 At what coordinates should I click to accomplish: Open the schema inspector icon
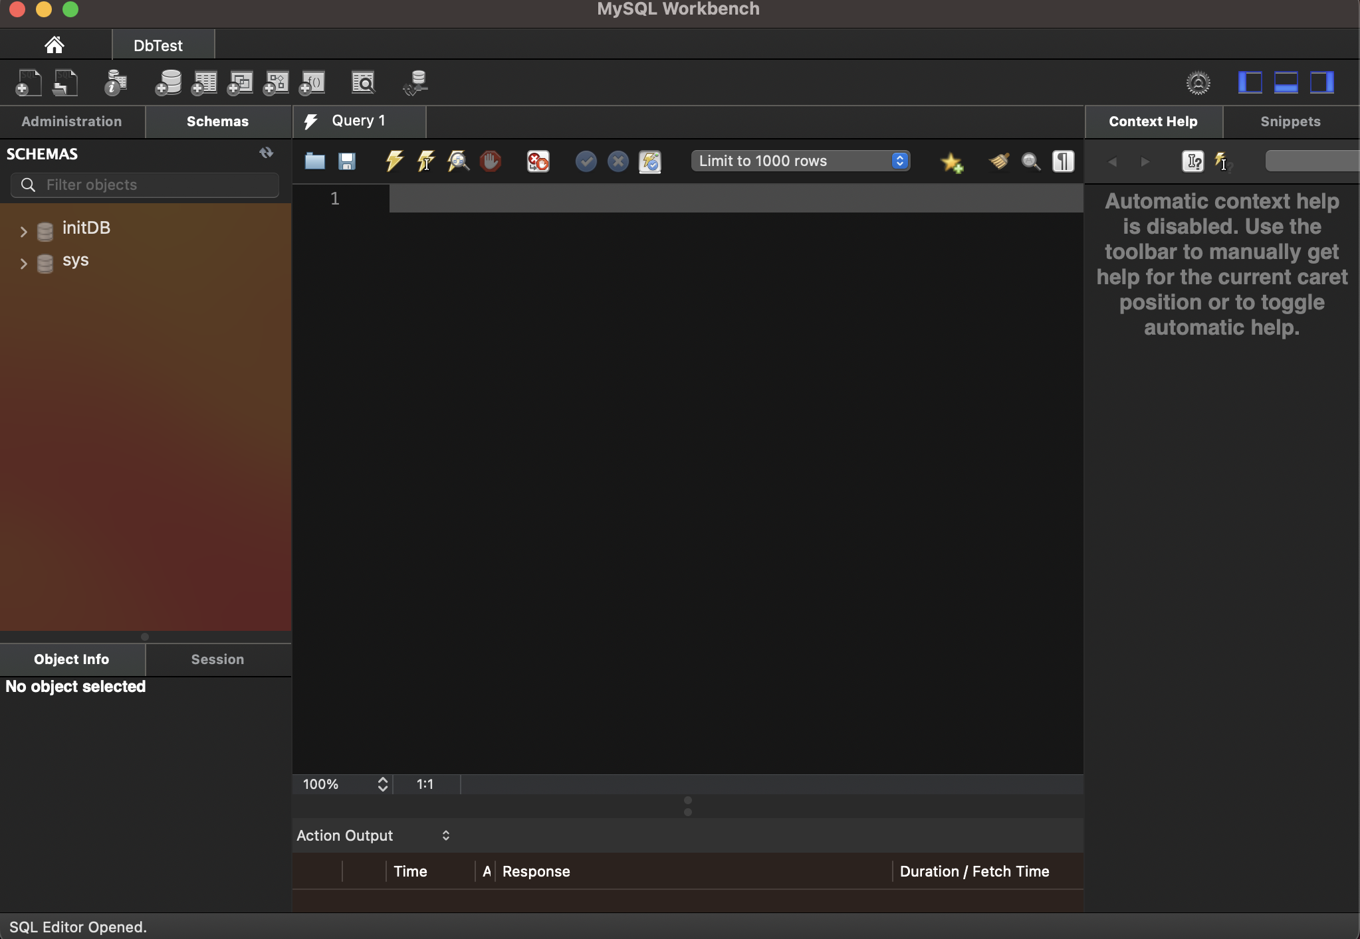click(x=116, y=83)
